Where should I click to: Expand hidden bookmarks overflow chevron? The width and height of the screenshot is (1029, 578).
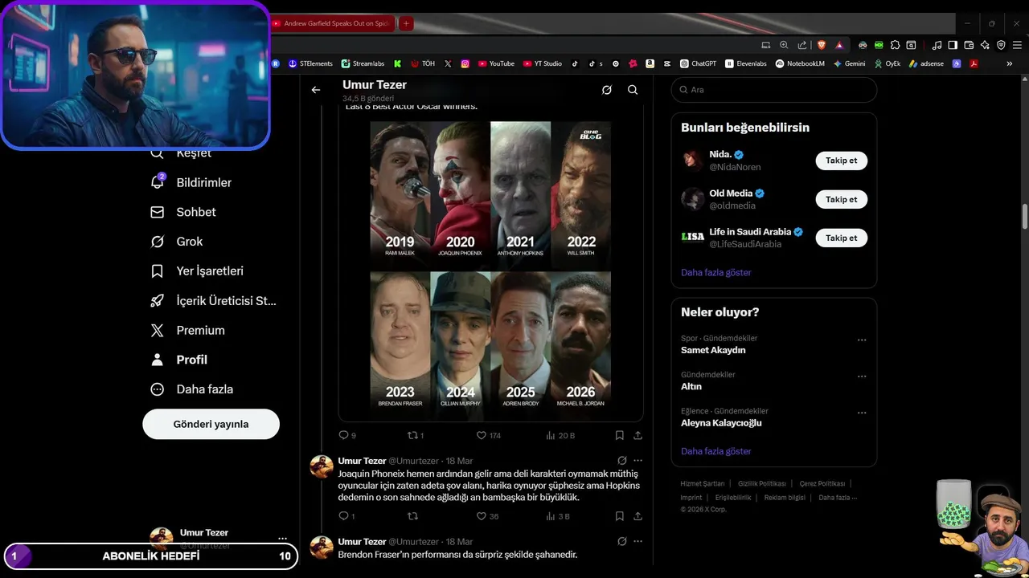coord(1010,63)
